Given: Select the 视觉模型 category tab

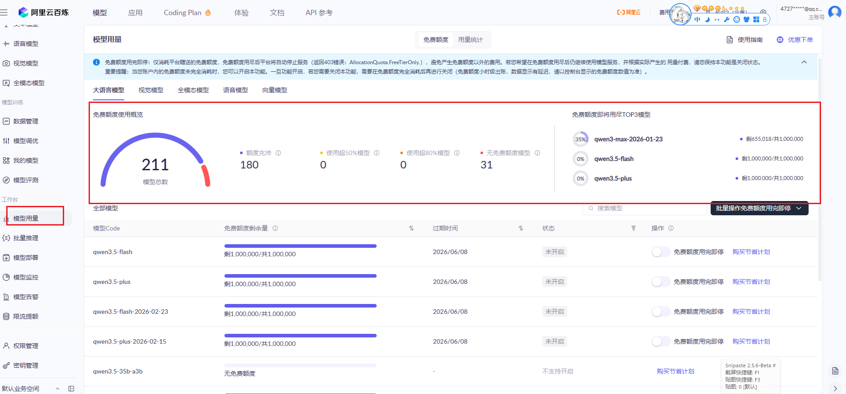Looking at the screenshot, I should click(151, 90).
